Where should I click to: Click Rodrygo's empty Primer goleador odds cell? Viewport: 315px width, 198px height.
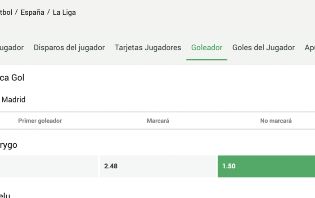point(49,166)
